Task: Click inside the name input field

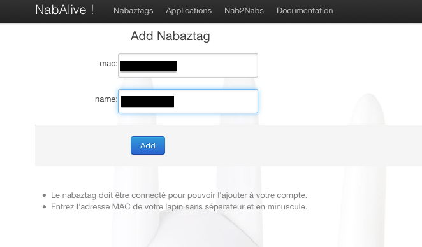Action: tap(188, 101)
